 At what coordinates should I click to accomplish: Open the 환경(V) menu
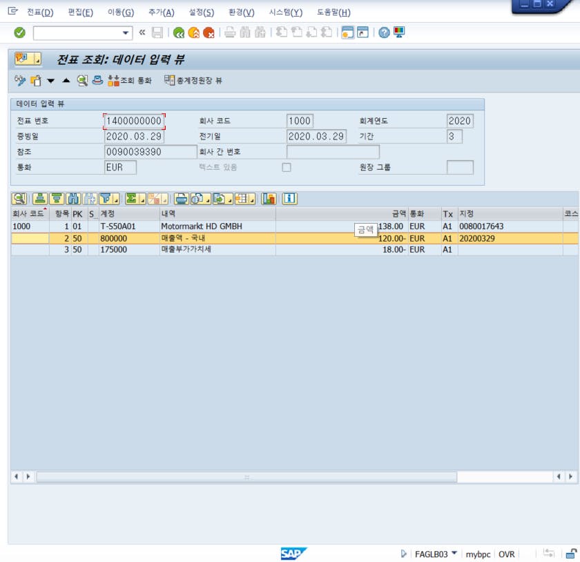tap(241, 12)
